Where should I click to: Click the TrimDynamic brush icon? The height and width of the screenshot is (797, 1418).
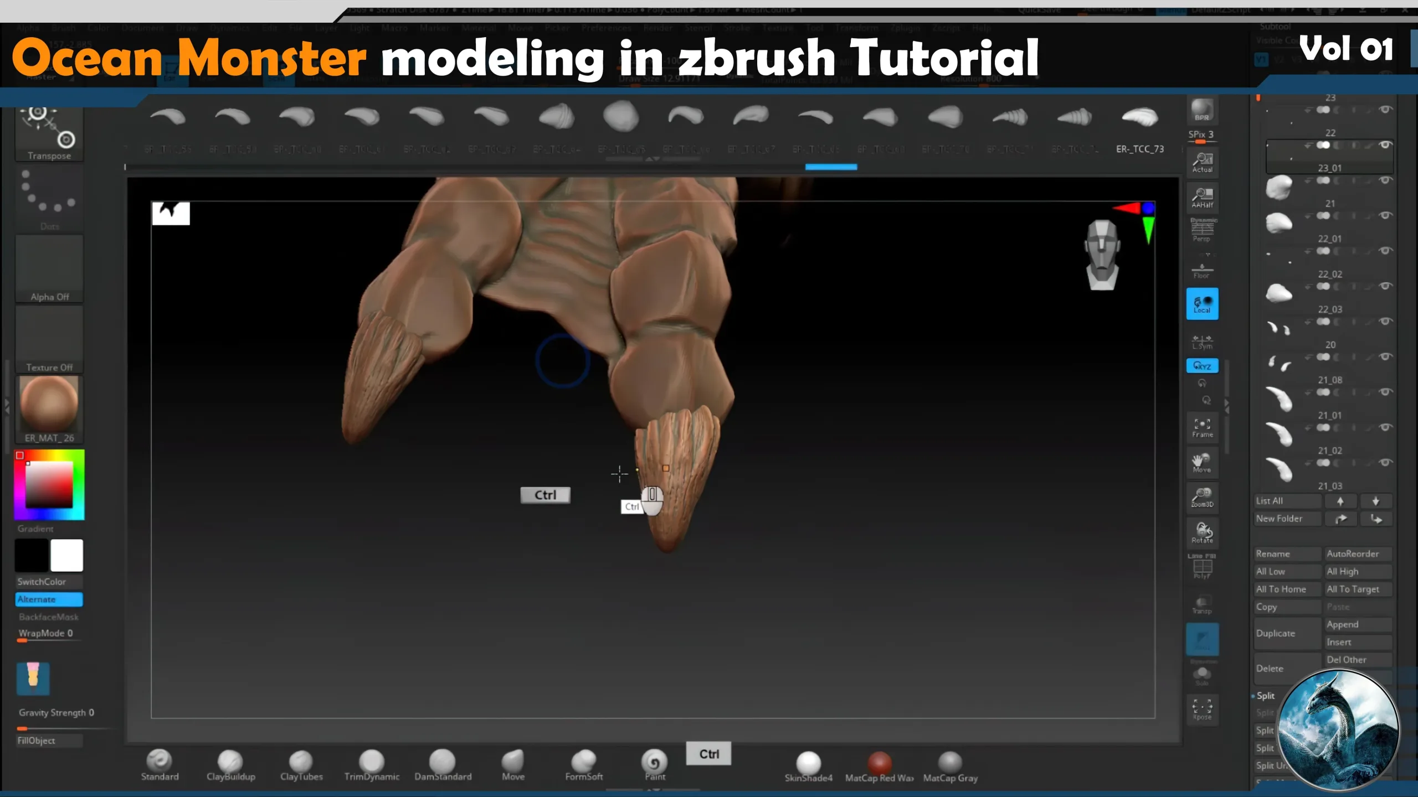click(x=372, y=762)
